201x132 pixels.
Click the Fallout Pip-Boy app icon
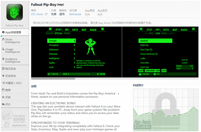15,12
